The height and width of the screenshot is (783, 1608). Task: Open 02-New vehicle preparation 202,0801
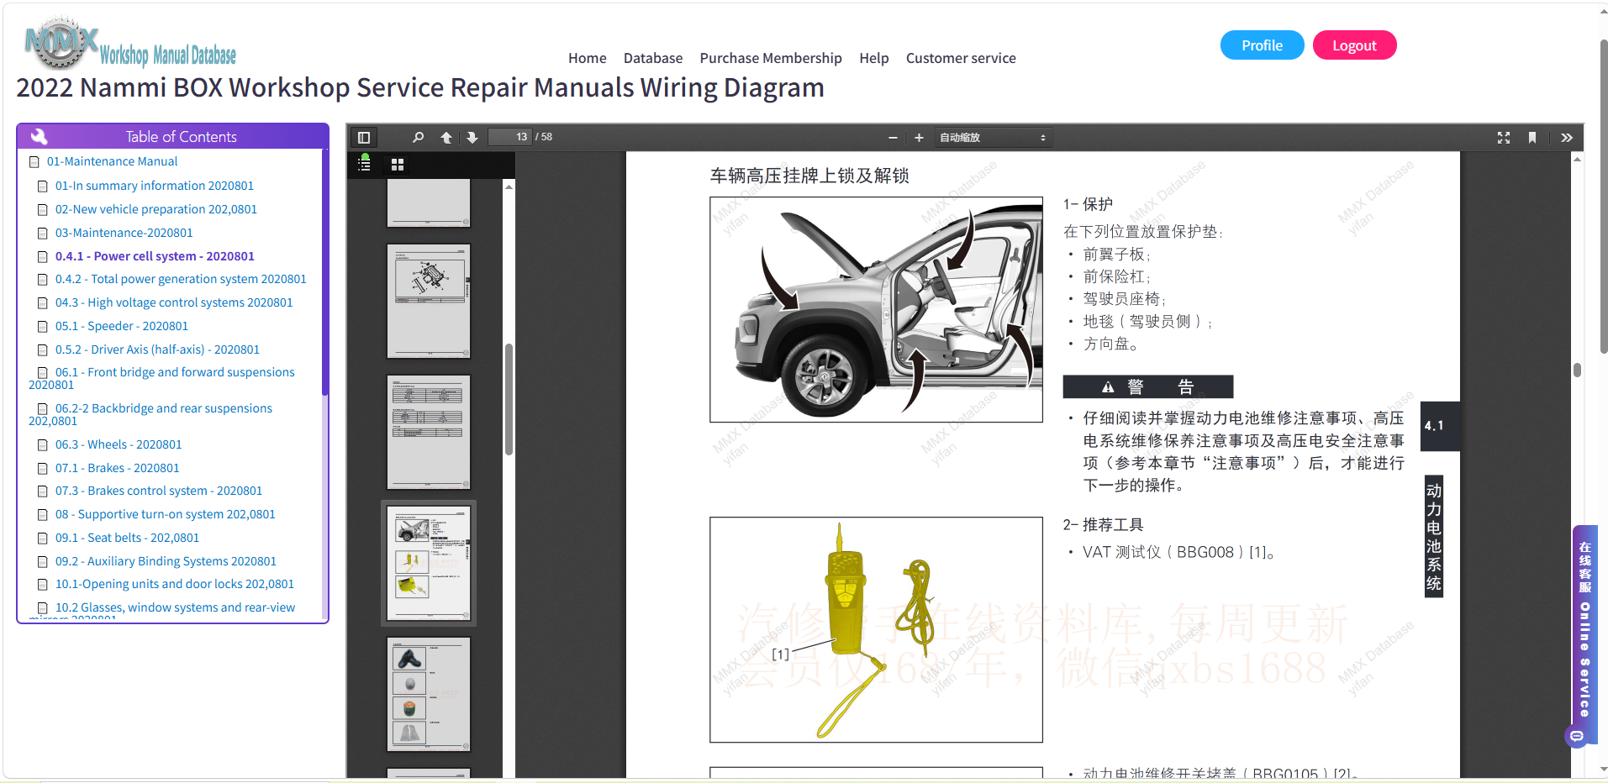tap(156, 209)
